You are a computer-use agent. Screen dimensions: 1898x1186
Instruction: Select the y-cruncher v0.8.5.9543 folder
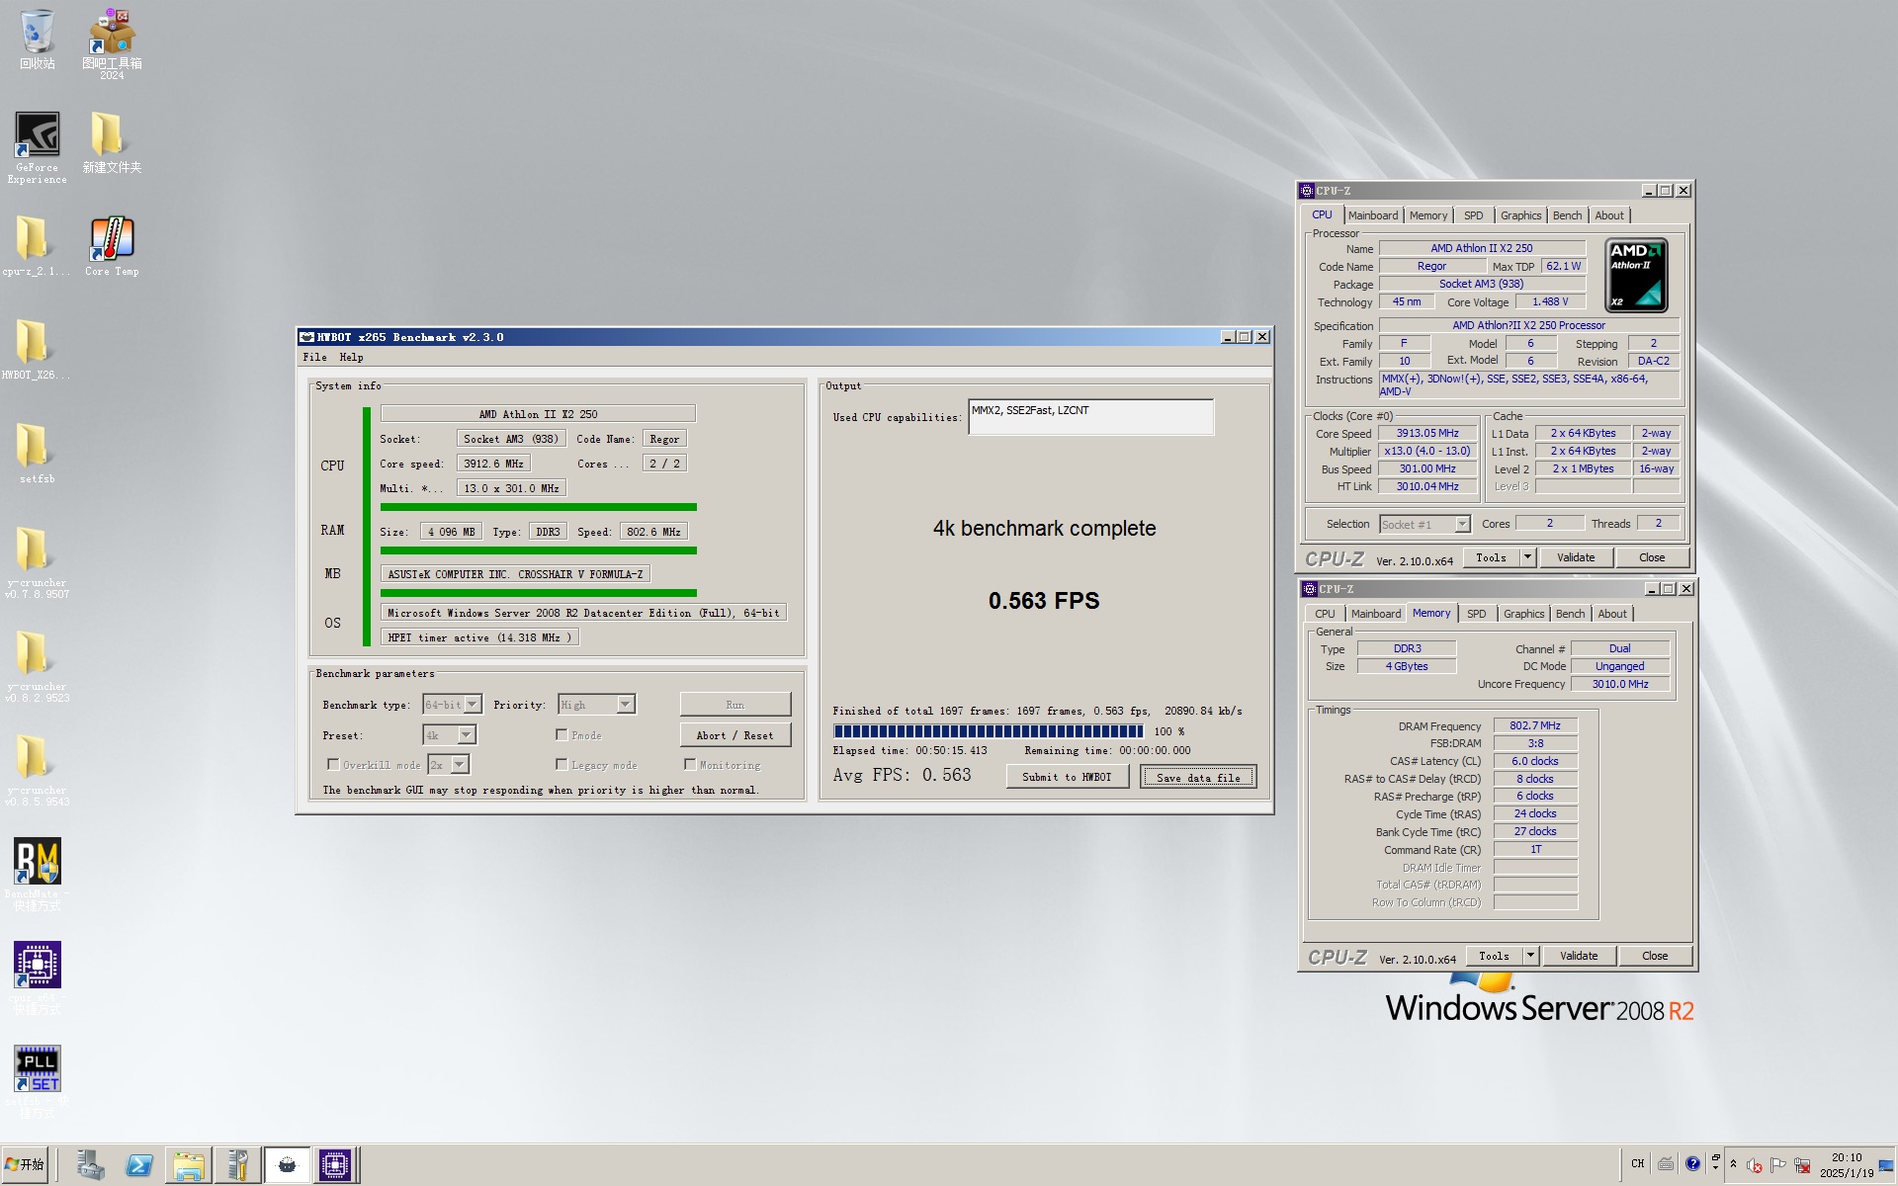tap(37, 770)
